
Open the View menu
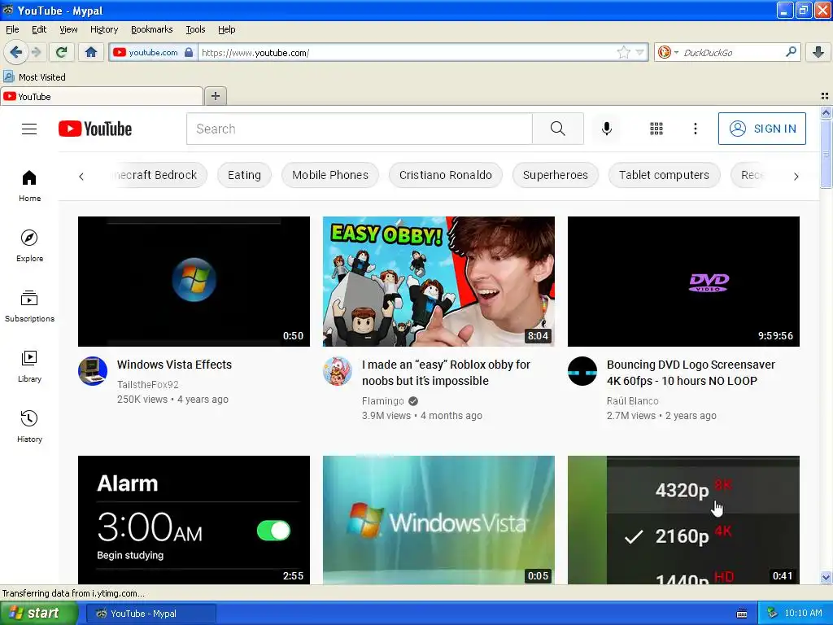click(68, 29)
